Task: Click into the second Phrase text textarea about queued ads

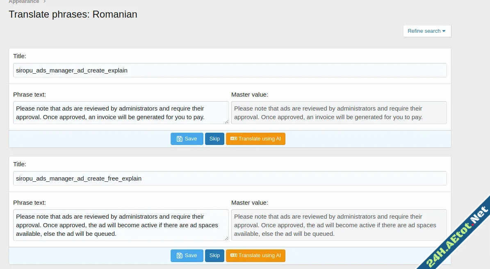Action: 121,225
